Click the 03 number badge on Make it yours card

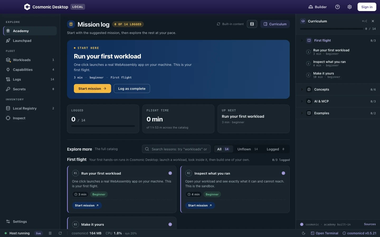point(75,224)
